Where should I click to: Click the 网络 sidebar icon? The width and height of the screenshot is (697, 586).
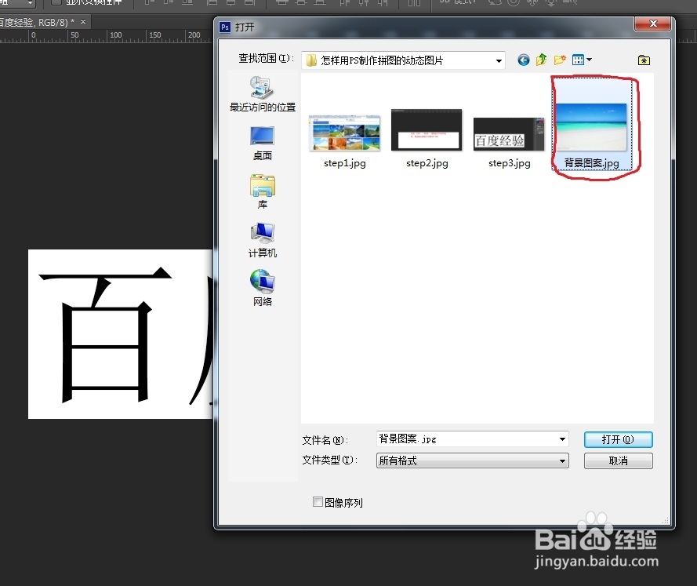click(262, 280)
